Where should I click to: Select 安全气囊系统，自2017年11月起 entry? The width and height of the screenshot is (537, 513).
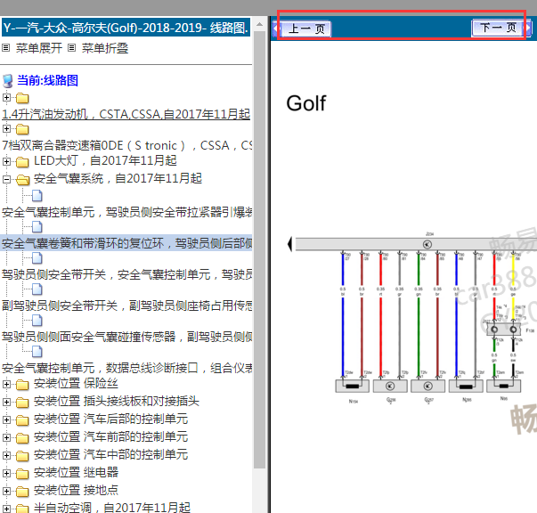(118, 178)
